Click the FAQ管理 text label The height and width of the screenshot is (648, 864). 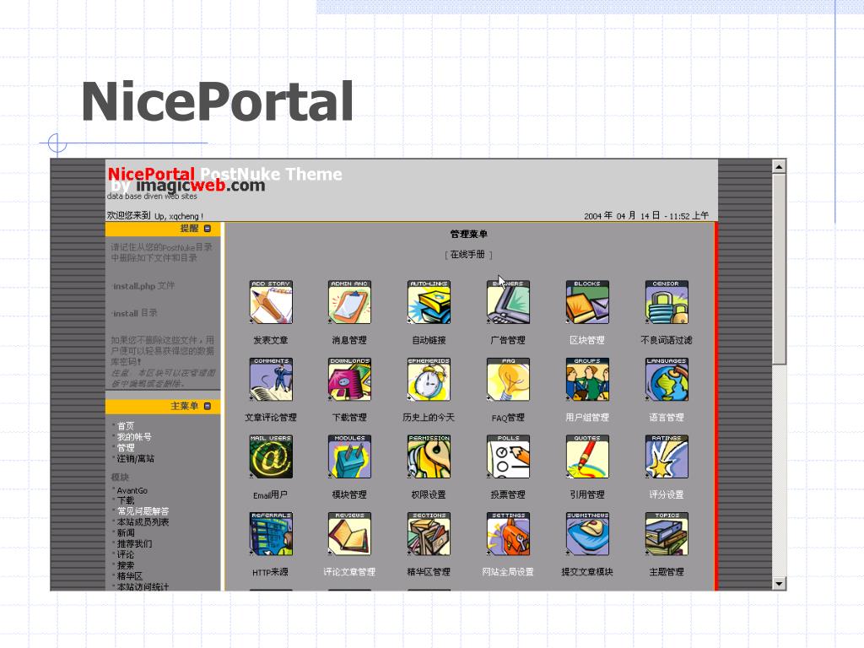[508, 418]
